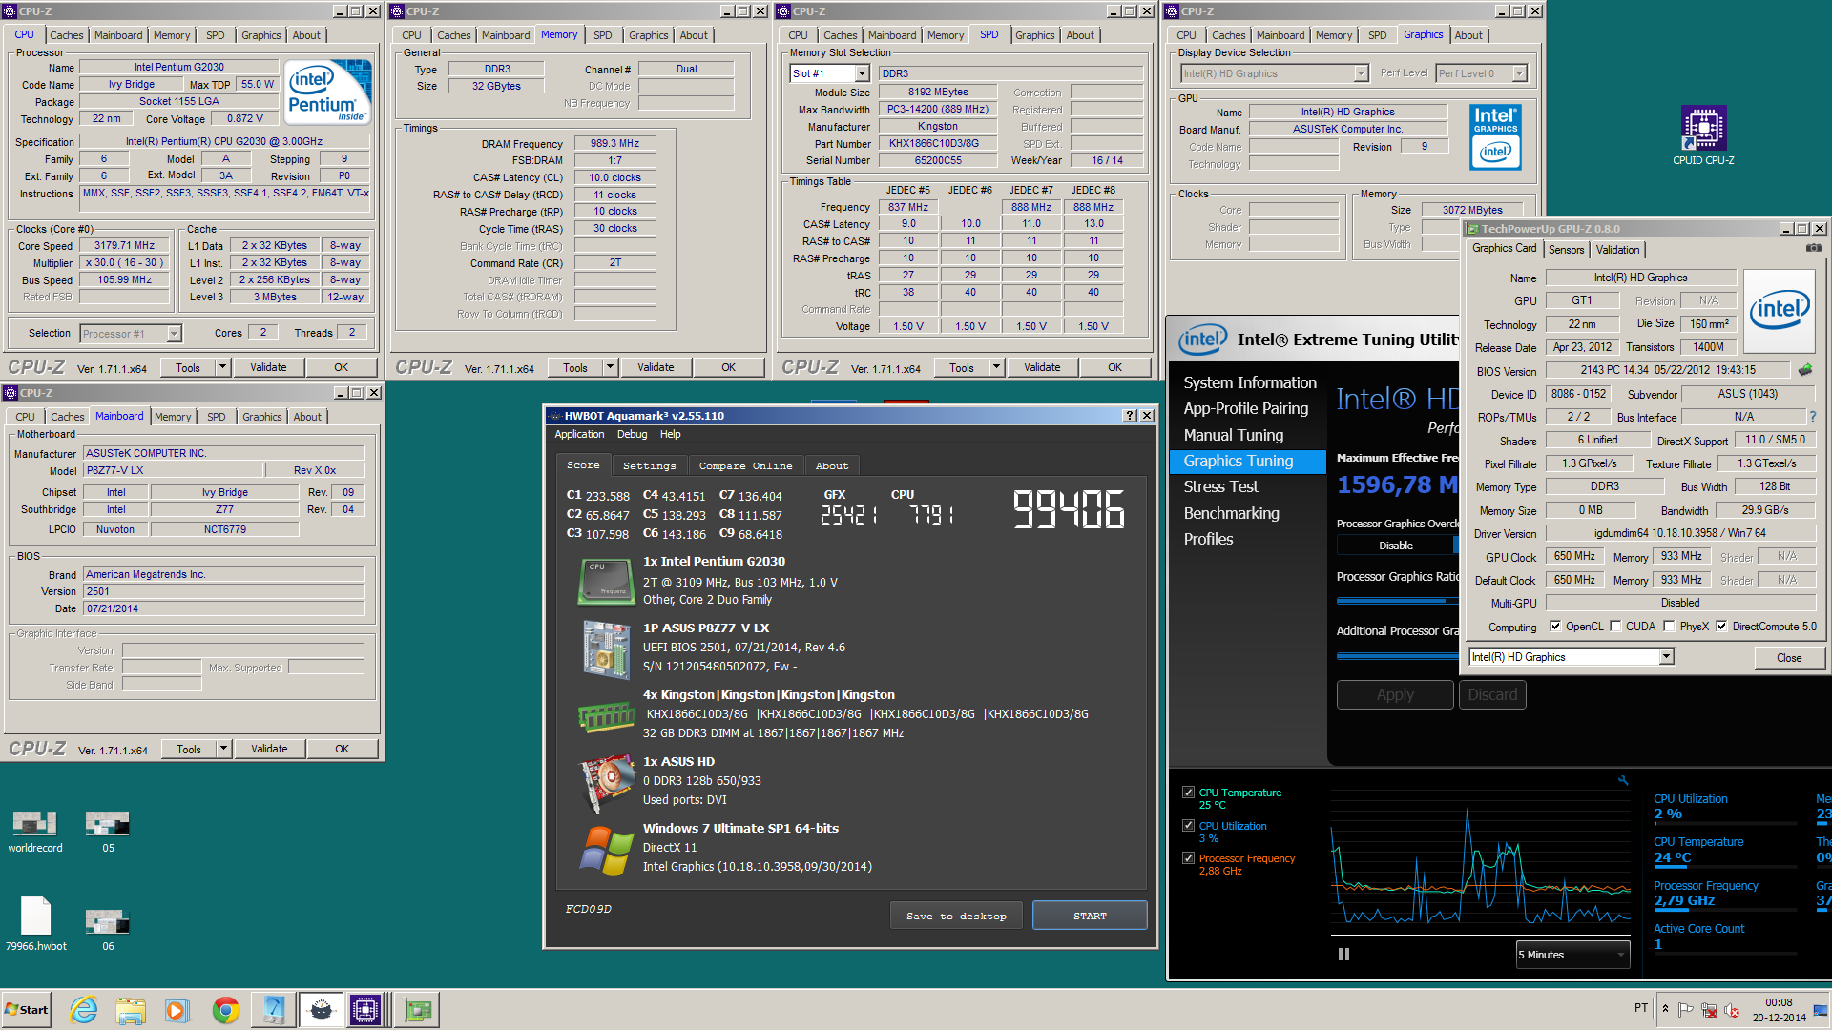Toggle the OpenCL checkbox in GPU-Z
1832x1030 pixels.
point(1555,627)
